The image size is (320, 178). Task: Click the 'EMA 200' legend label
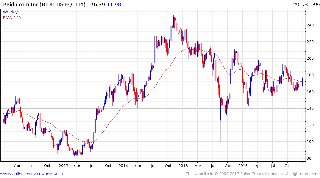tap(12, 18)
